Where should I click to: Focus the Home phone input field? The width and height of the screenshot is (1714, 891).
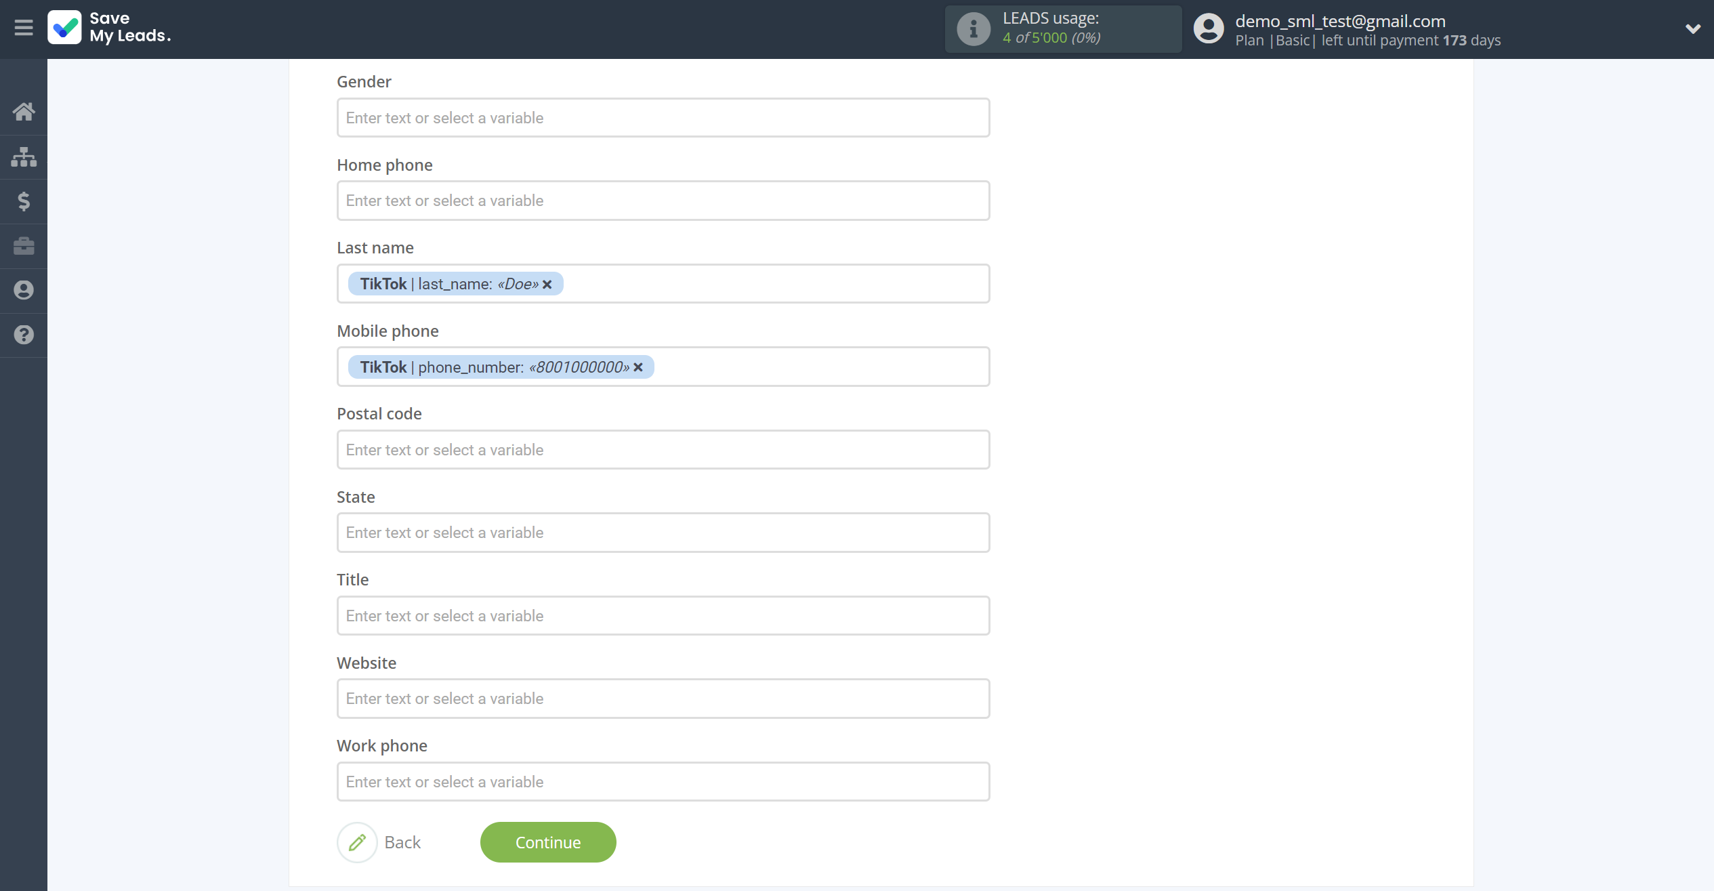pos(663,201)
